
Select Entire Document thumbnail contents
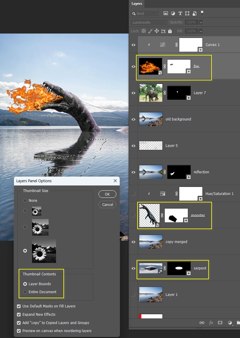25,292
